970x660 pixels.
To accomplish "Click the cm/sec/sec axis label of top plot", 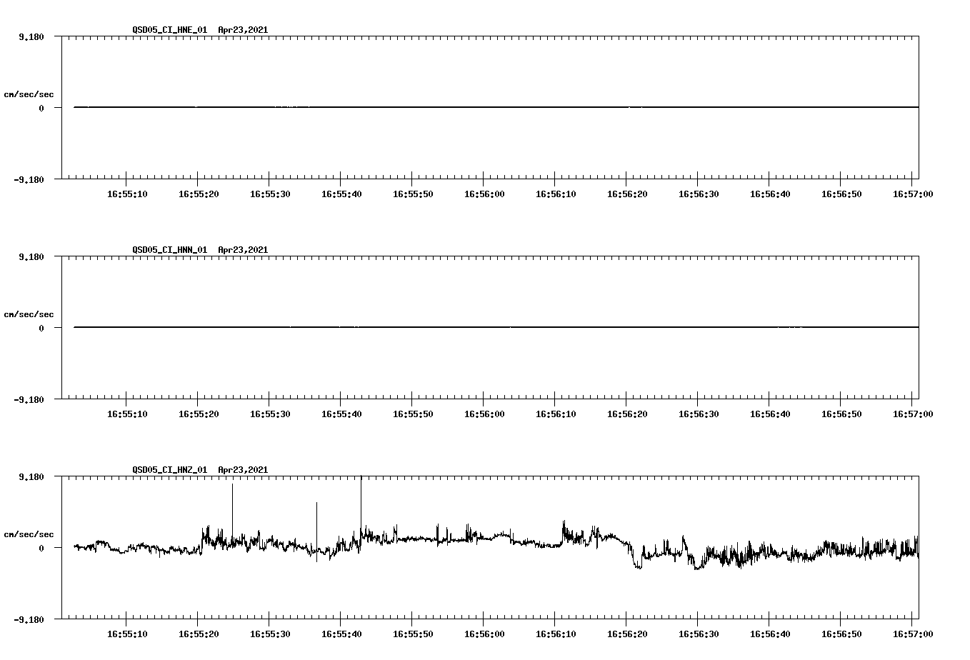I will tap(29, 93).
